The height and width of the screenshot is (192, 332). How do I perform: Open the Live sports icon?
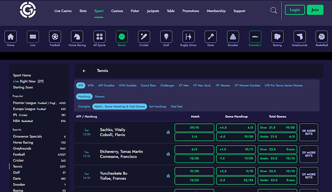coord(33,37)
